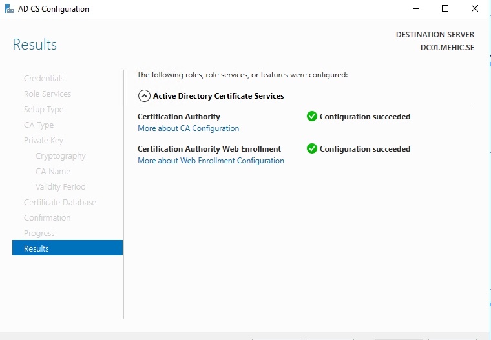Viewport: 491px width, 340px height.
Task: Select the Role Services step
Action: tap(47, 94)
